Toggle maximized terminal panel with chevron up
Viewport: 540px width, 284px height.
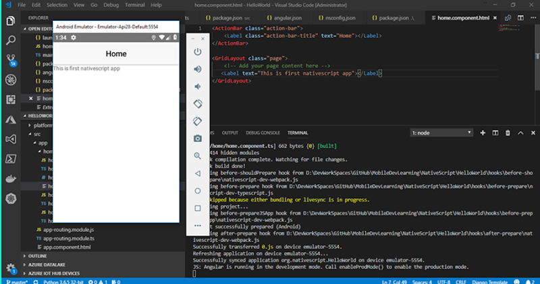[520, 133]
